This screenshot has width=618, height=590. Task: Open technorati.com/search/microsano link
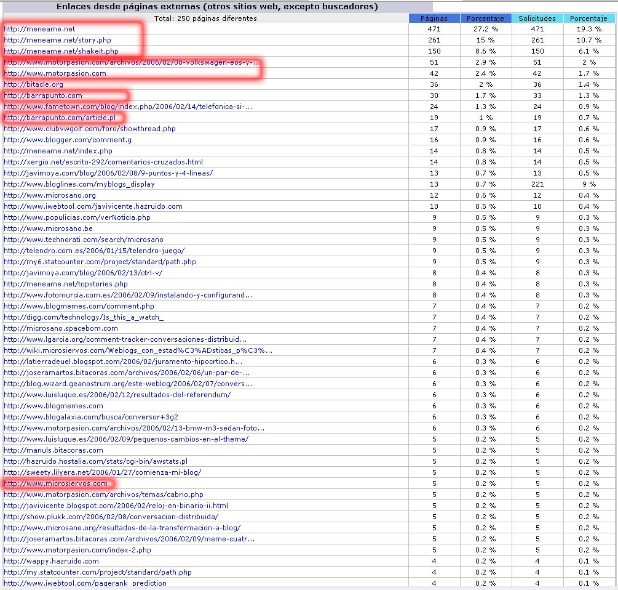84,239
